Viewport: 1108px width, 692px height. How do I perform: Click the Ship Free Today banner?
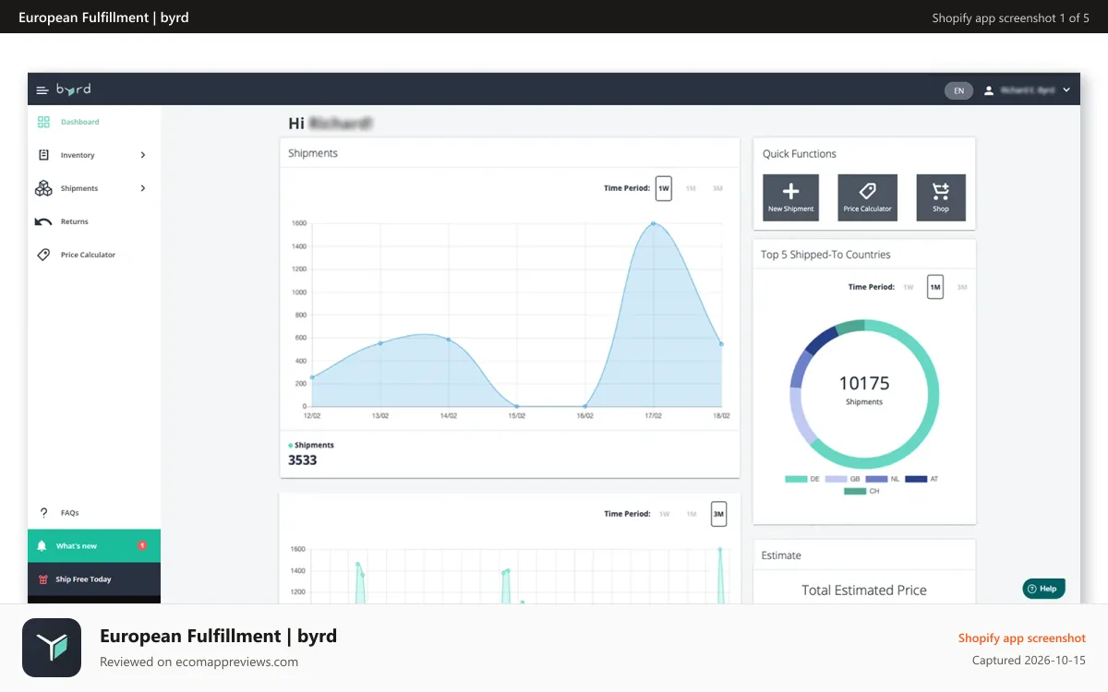[x=94, y=579]
